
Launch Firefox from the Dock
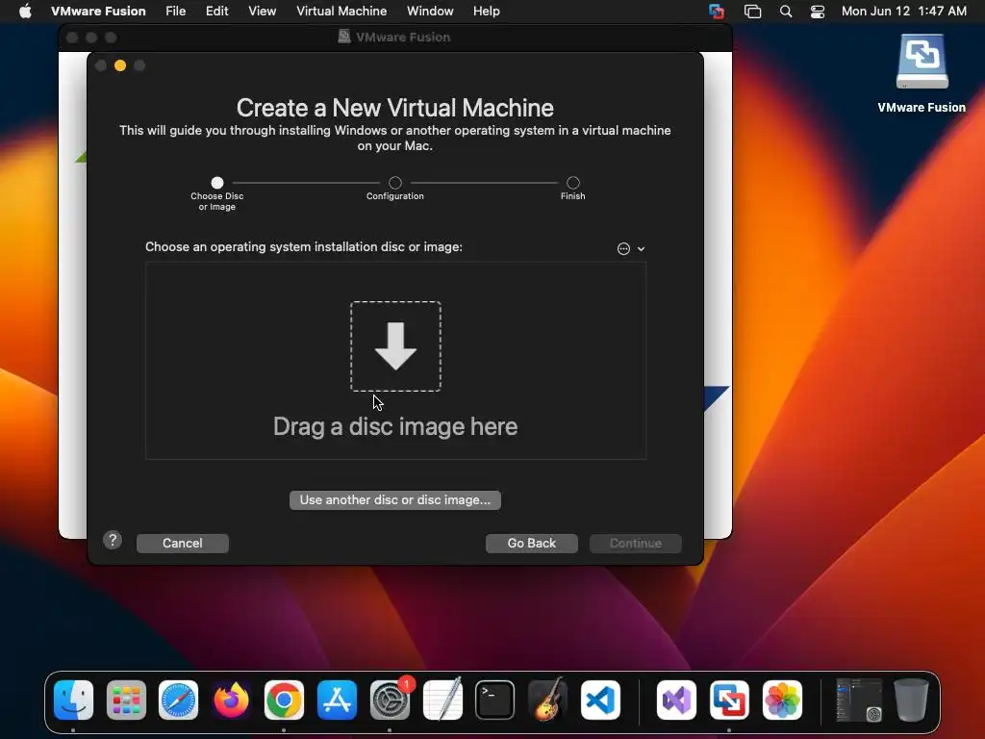pos(231,701)
